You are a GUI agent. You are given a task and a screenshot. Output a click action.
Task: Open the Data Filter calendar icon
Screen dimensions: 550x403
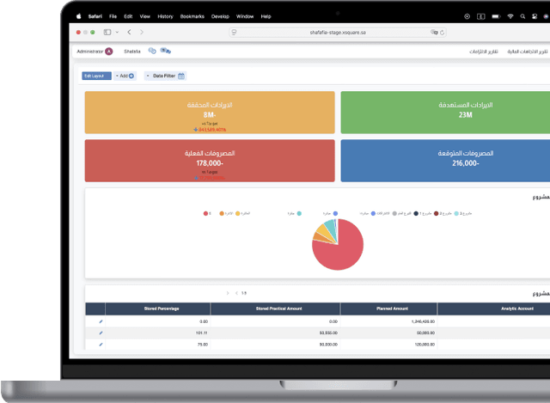[181, 76]
